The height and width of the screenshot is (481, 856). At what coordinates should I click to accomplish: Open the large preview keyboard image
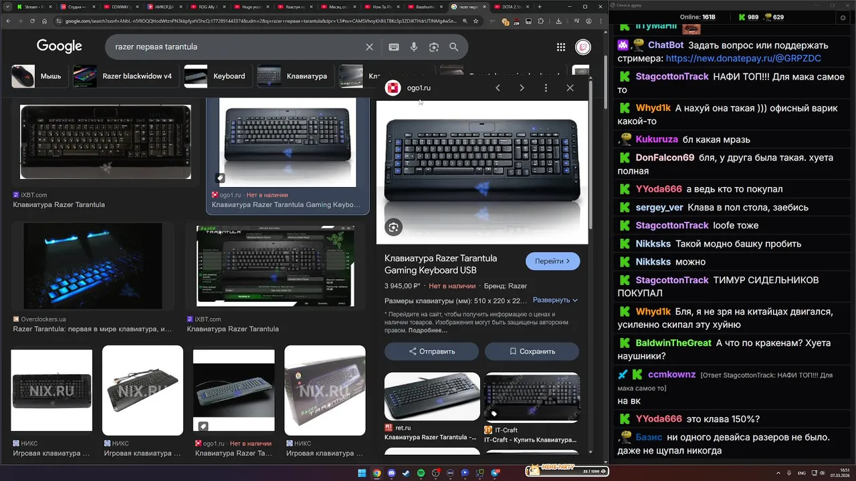482,172
